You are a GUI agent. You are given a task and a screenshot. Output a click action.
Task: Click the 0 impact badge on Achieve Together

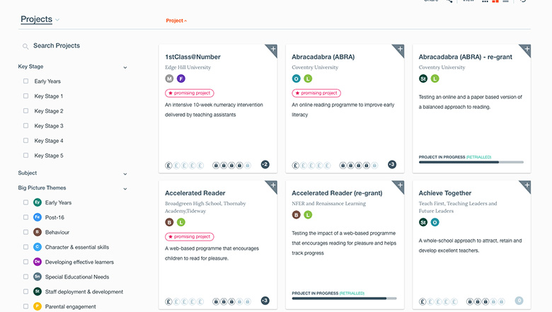(519, 301)
